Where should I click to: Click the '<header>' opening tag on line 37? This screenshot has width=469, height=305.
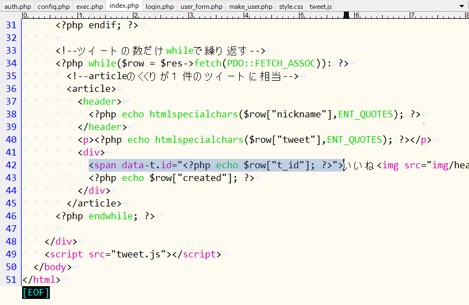click(x=100, y=102)
